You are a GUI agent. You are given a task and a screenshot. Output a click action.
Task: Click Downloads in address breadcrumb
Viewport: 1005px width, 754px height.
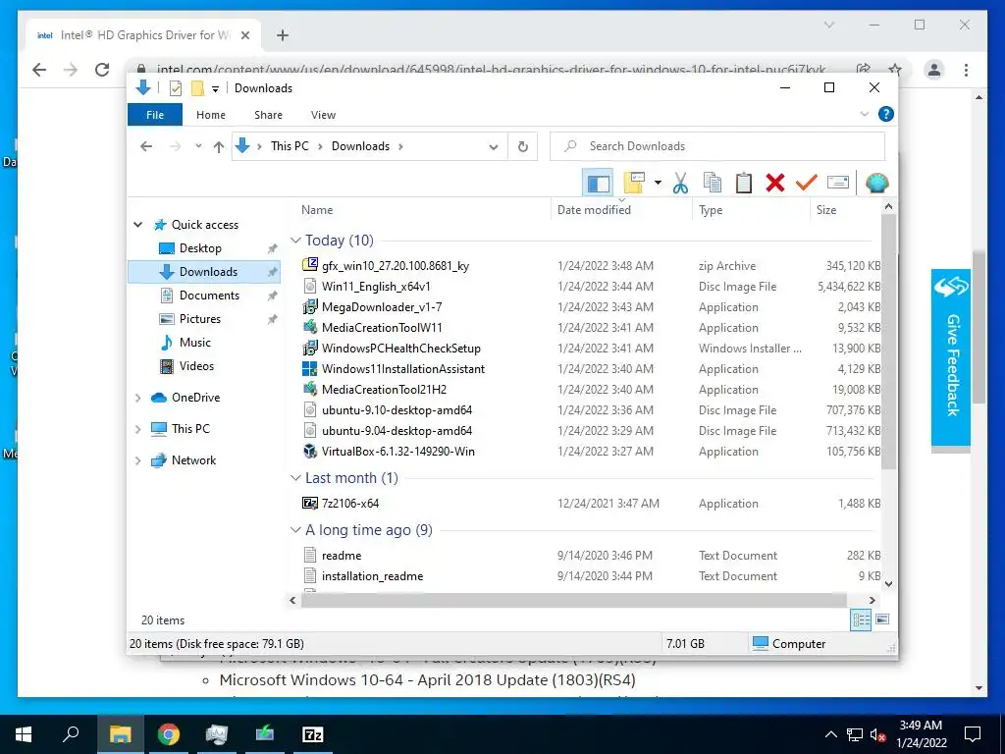coord(361,146)
